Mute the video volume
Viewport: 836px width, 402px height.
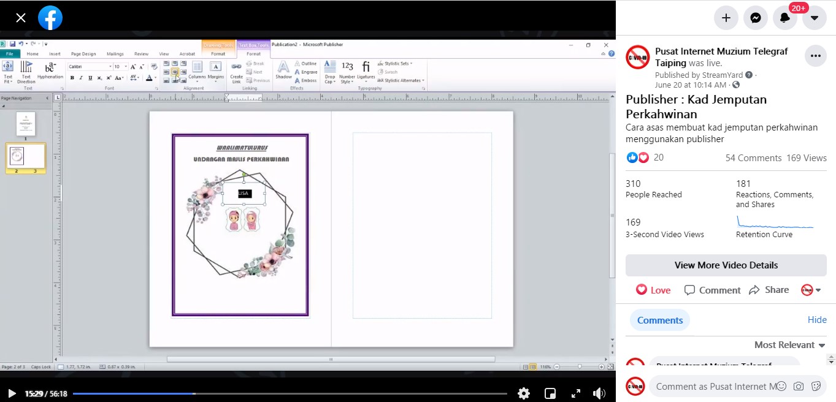click(599, 393)
